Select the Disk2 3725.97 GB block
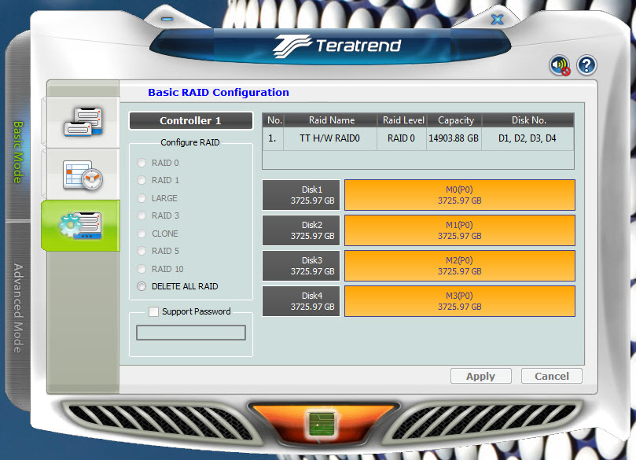 [301, 230]
